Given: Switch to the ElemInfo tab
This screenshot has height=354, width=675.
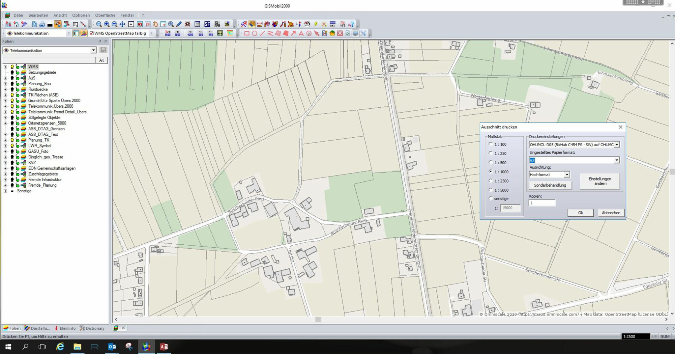Looking at the screenshot, I should (67, 328).
